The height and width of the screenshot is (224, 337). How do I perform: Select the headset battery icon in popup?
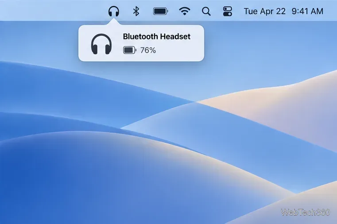pos(130,50)
